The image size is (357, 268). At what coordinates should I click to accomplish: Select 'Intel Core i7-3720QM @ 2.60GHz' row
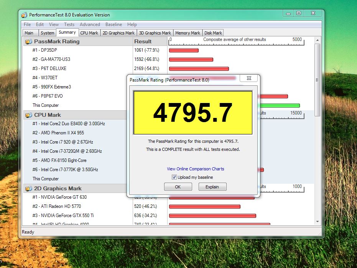coord(67,151)
